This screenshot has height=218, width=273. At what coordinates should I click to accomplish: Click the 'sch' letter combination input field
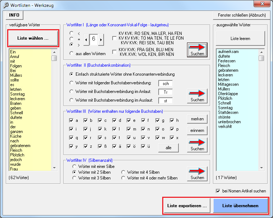pyautogui.click(x=165, y=83)
